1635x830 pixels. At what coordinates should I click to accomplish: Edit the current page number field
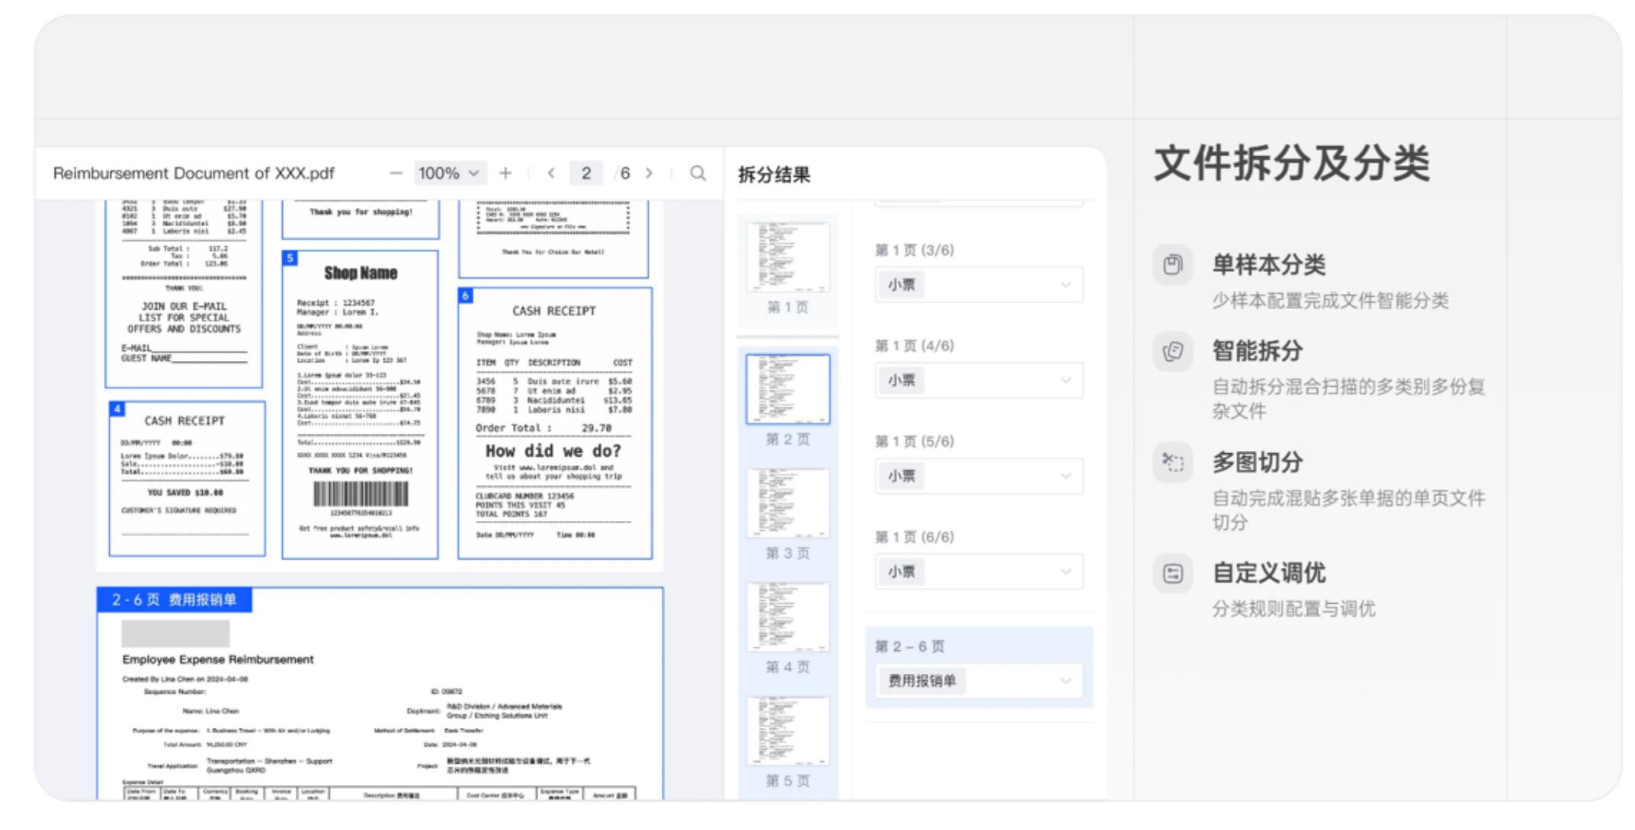coord(586,174)
